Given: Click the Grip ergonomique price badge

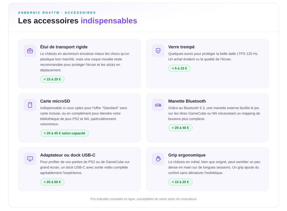Looking at the screenshot, I should (180, 182).
